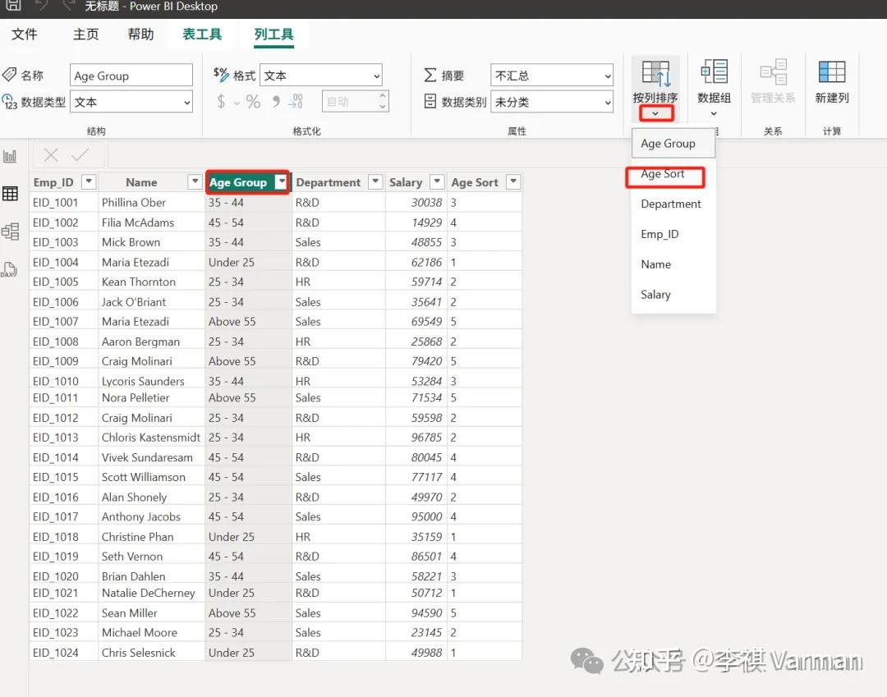Click salary value 96785

(x=426, y=438)
